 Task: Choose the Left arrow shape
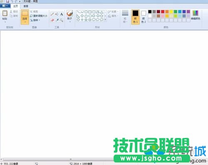tap(98, 16)
